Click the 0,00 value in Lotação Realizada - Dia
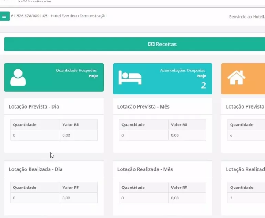Image resolution: width=265 pixels, height=218 pixels. coord(67,198)
